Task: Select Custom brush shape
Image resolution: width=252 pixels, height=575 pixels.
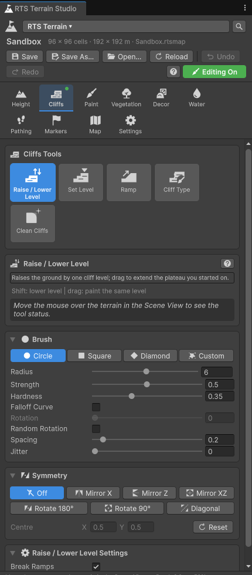Action: coord(206,356)
